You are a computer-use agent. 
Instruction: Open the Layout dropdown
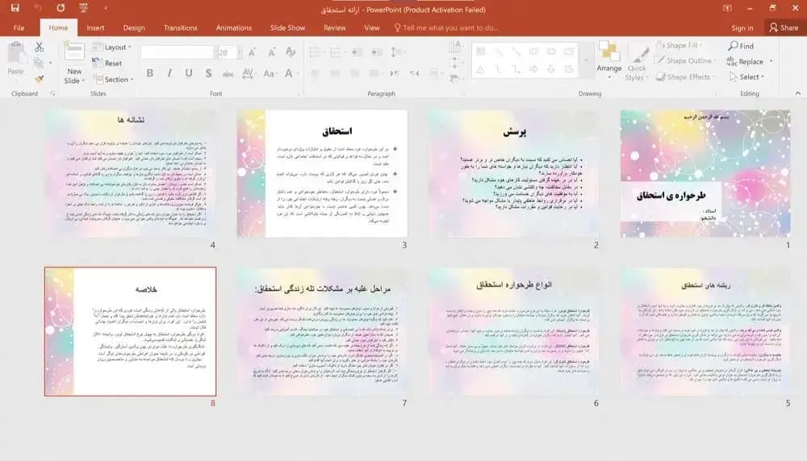tap(111, 48)
